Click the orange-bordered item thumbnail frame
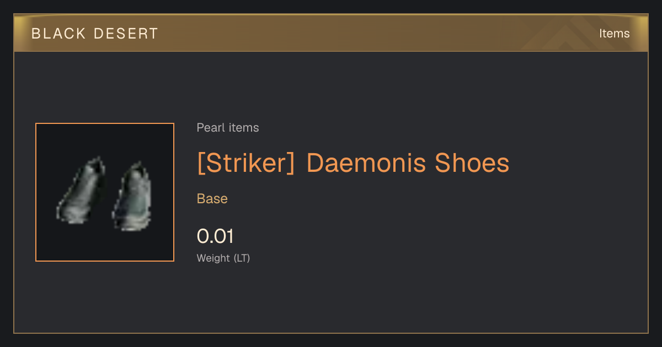662x347 pixels. (105, 192)
